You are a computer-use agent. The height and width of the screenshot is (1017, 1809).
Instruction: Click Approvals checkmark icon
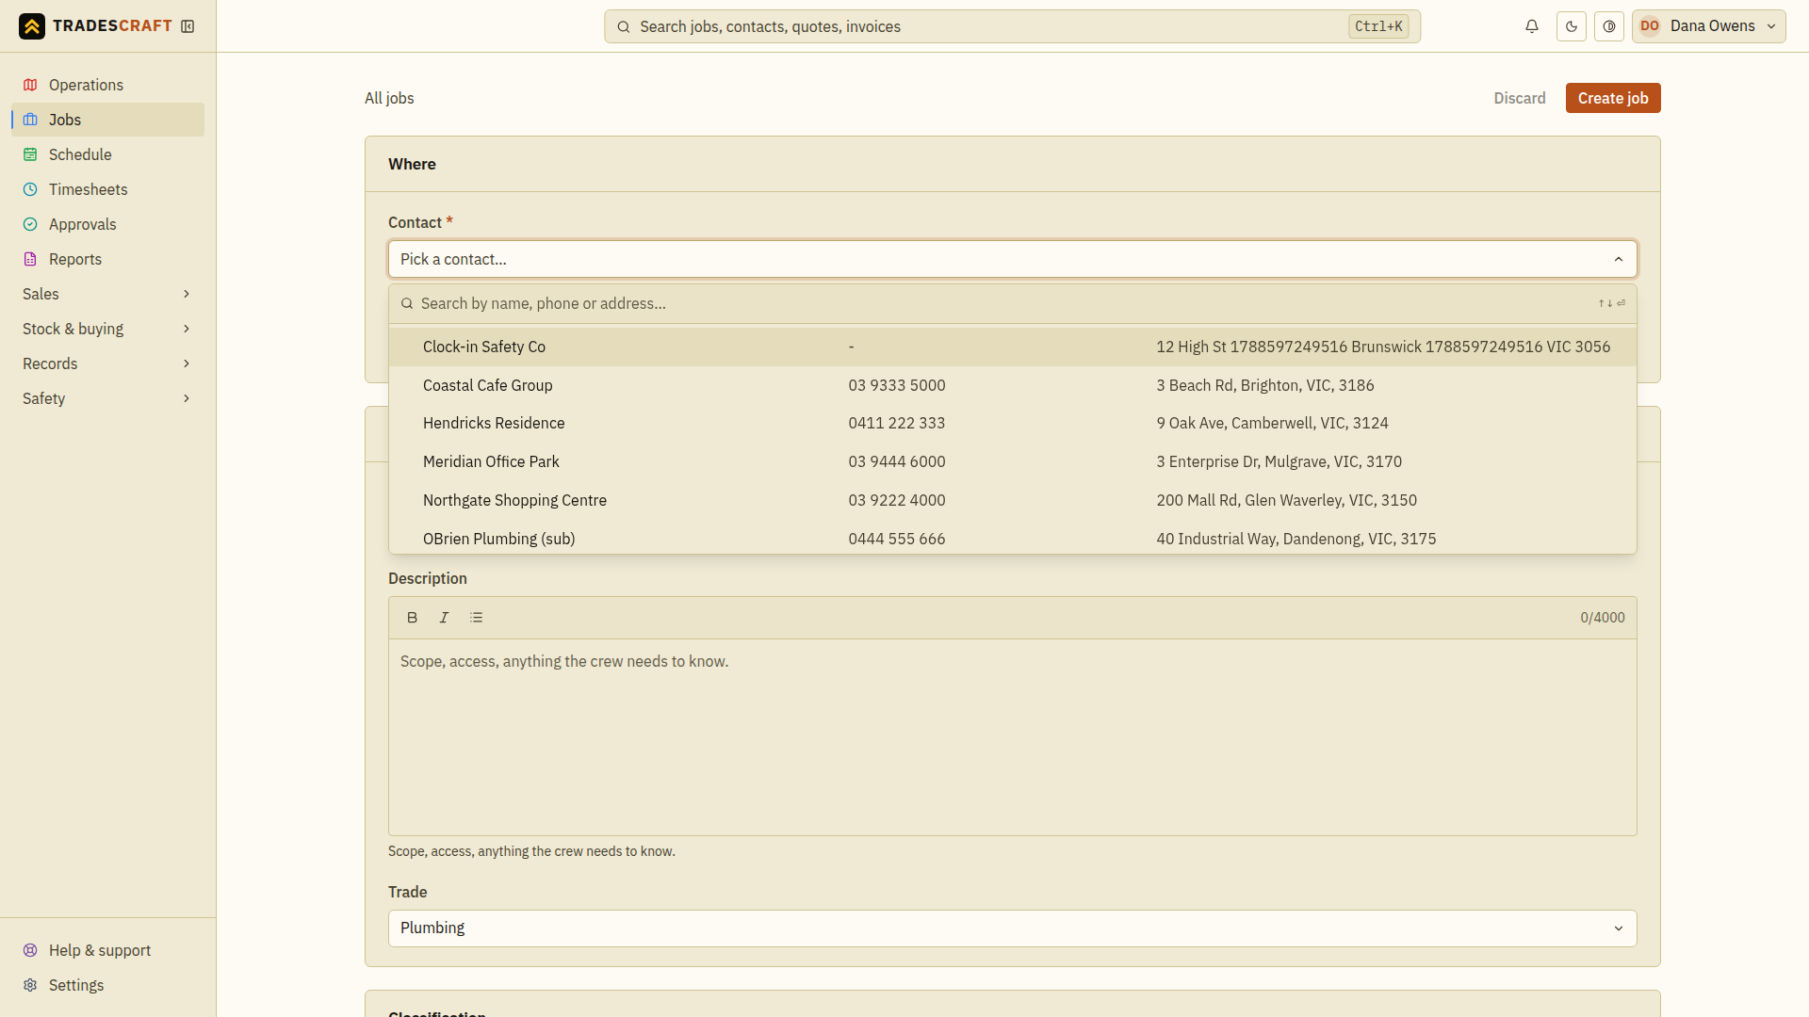(x=30, y=224)
